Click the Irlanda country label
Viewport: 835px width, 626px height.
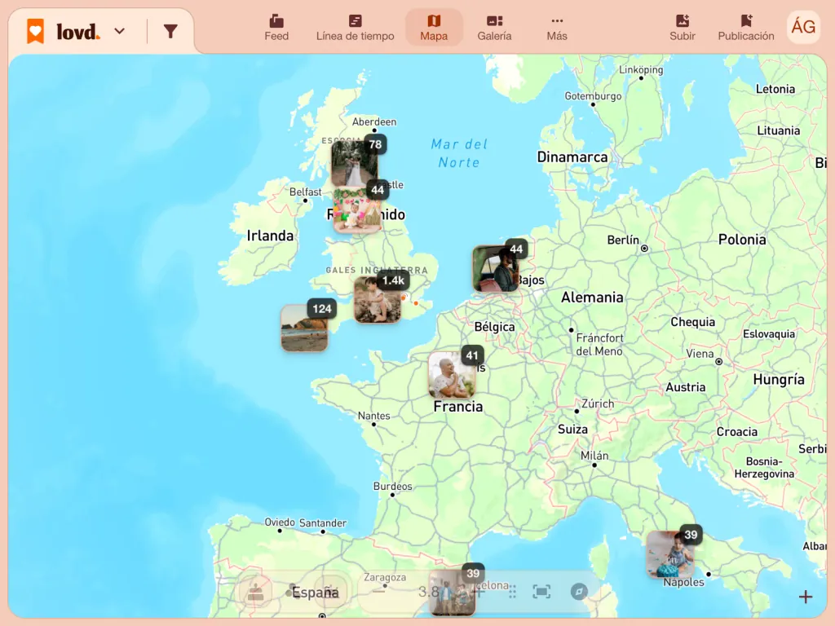(270, 236)
